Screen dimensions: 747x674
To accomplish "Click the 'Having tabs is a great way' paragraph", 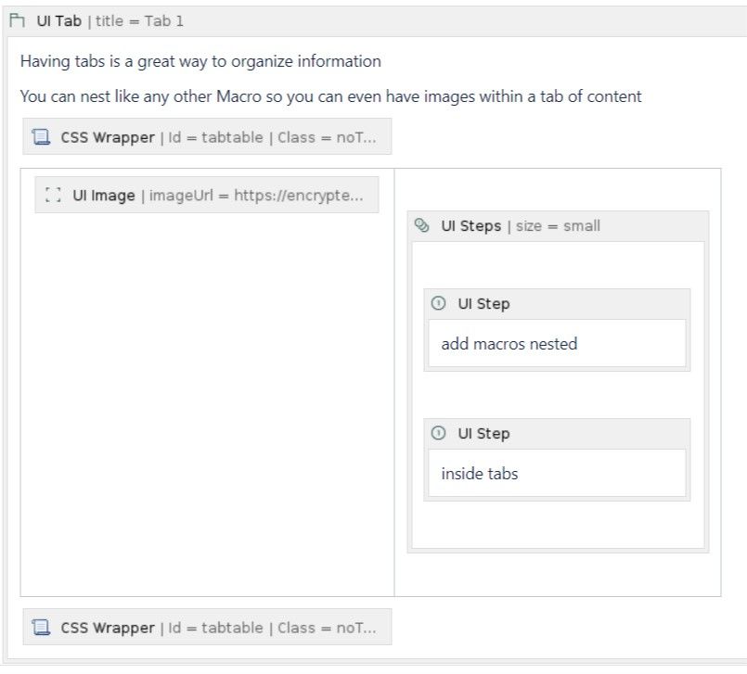I will (200, 61).
